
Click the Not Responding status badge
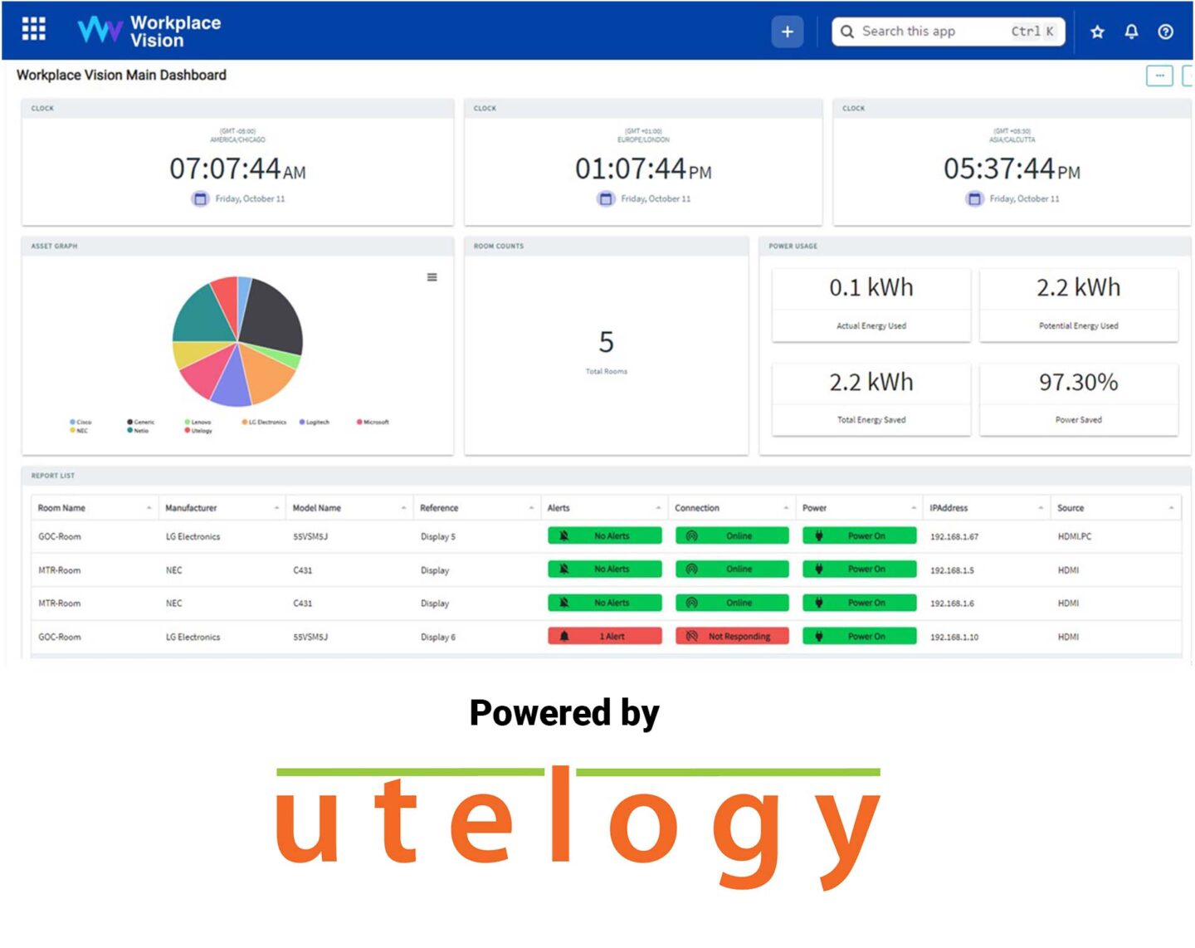(731, 637)
